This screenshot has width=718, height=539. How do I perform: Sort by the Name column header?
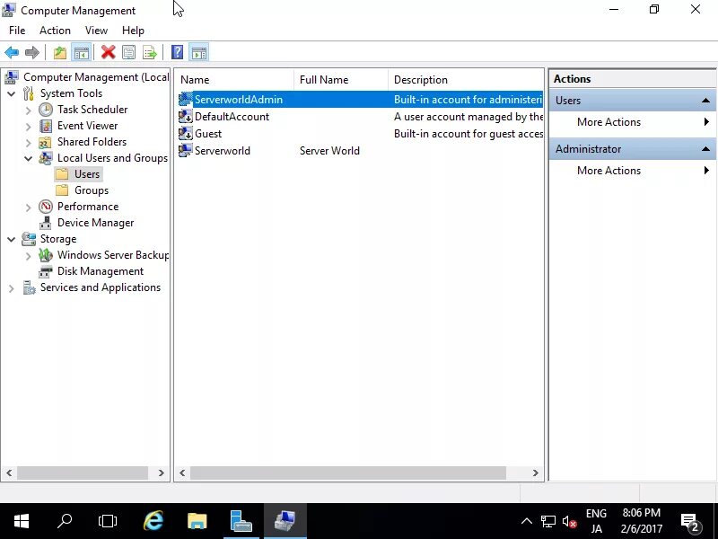(234, 80)
